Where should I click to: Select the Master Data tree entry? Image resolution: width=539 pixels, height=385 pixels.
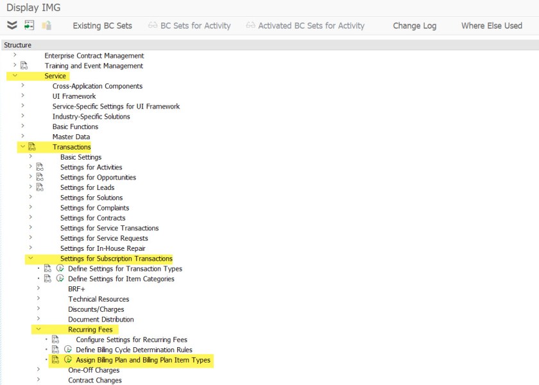coord(71,137)
